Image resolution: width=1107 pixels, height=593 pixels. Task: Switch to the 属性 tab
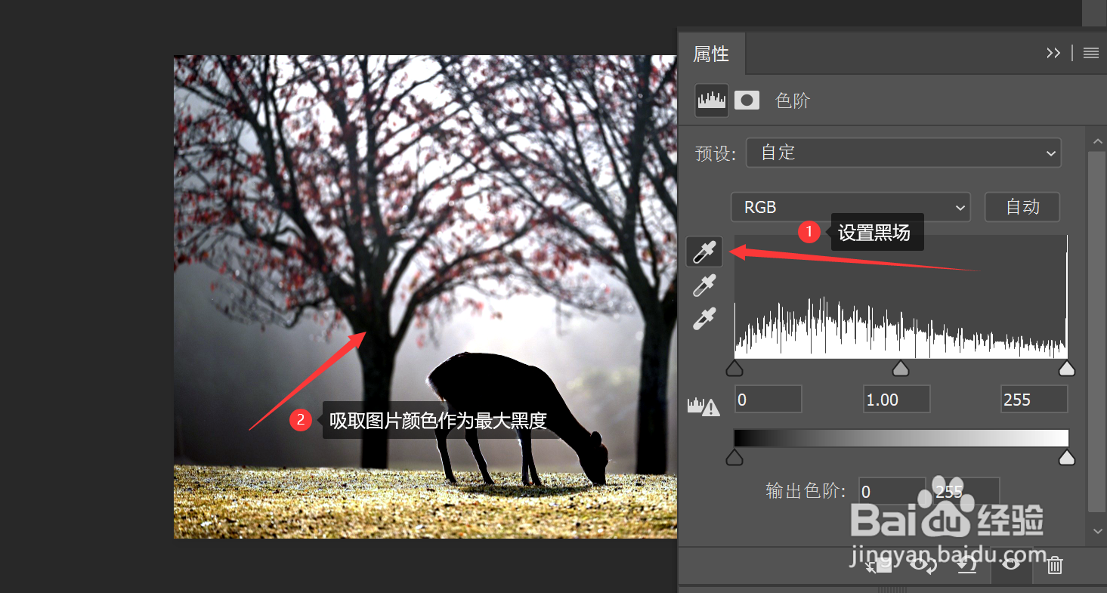pos(711,54)
